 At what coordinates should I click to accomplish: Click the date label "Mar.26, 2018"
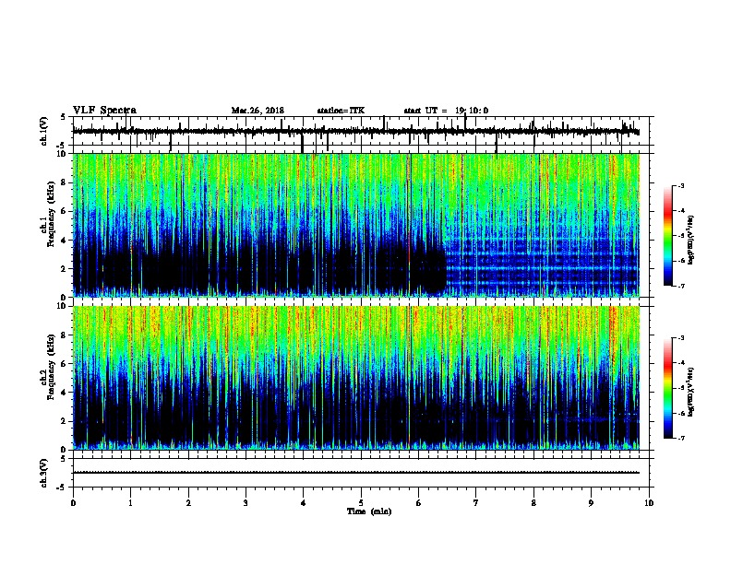(x=258, y=111)
